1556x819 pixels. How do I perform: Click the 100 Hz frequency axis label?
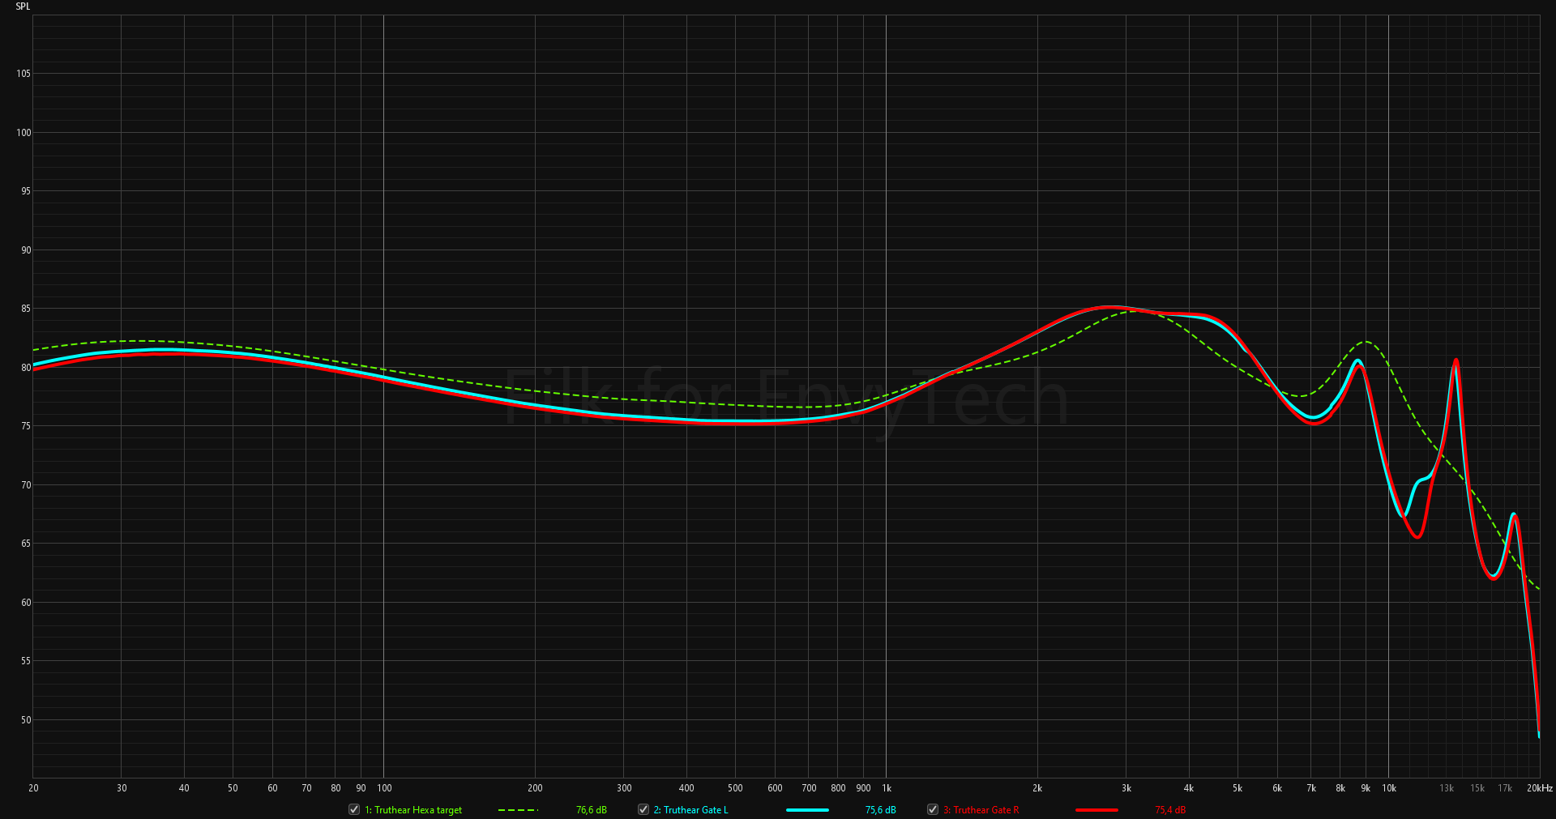pyautogui.click(x=384, y=788)
